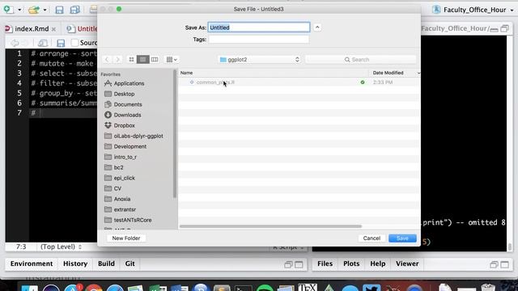Image resolution: width=518 pixels, height=291 pixels.
Task: Open the Environment tab
Action: point(32,264)
